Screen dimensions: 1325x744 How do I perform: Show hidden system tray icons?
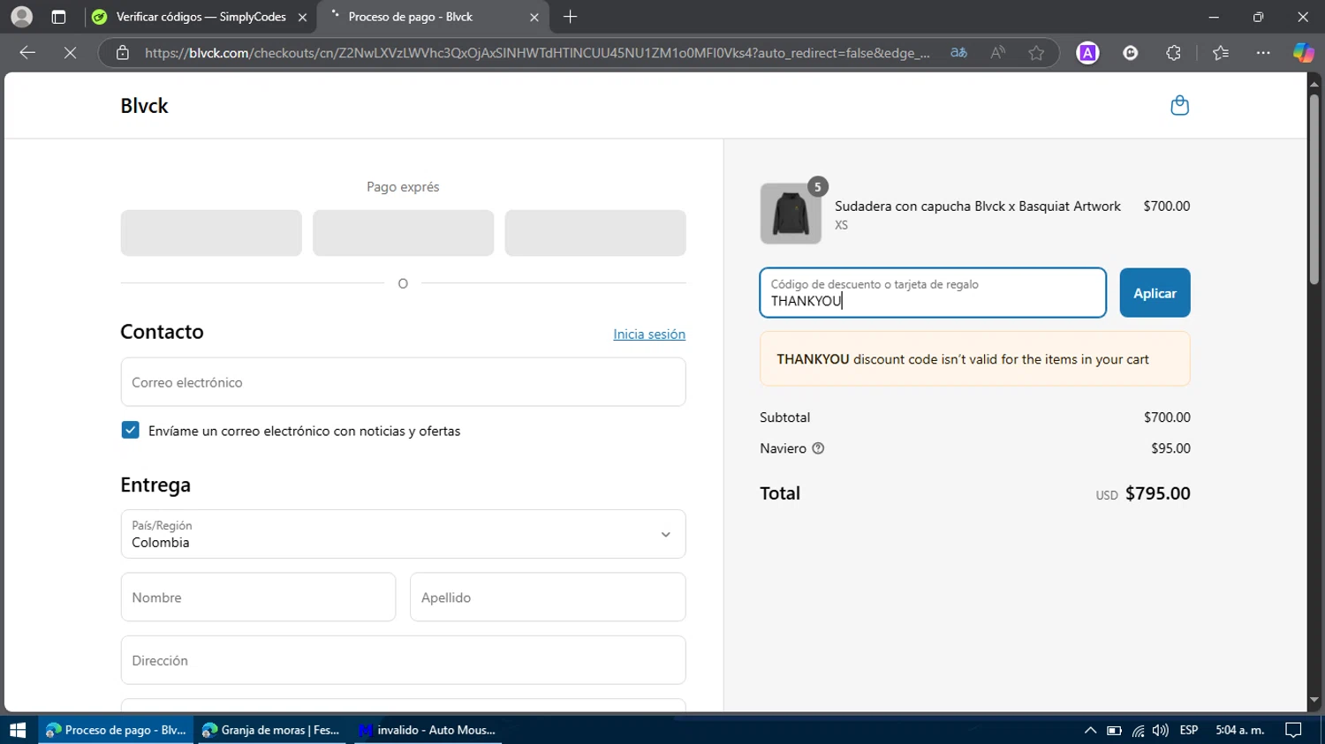pos(1090,730)
